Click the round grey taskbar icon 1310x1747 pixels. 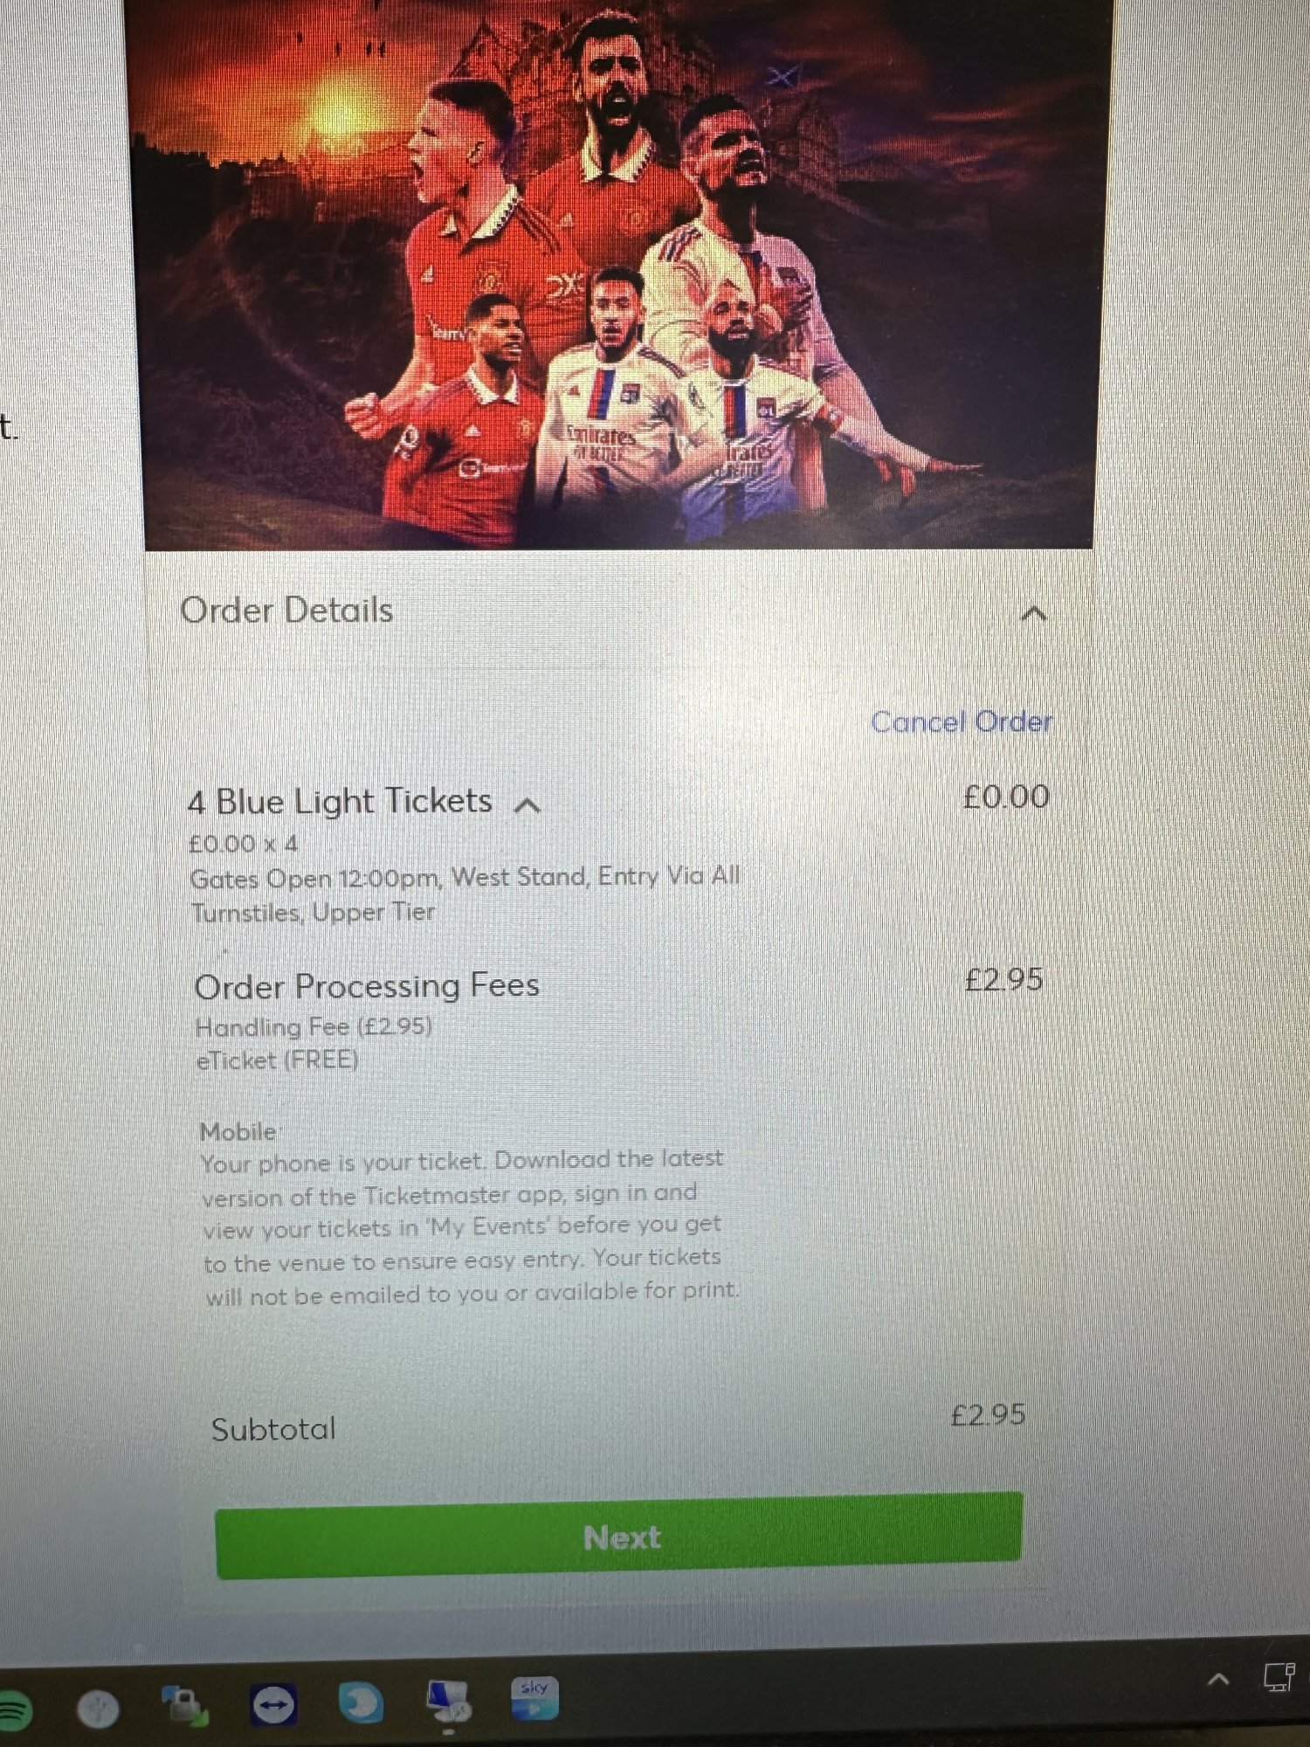click(98, 1709)
